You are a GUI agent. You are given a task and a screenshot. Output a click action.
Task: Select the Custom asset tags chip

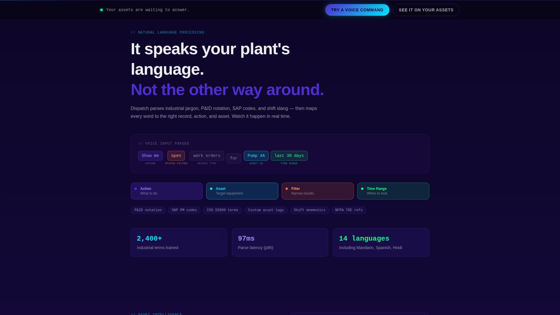click(266, 210)
